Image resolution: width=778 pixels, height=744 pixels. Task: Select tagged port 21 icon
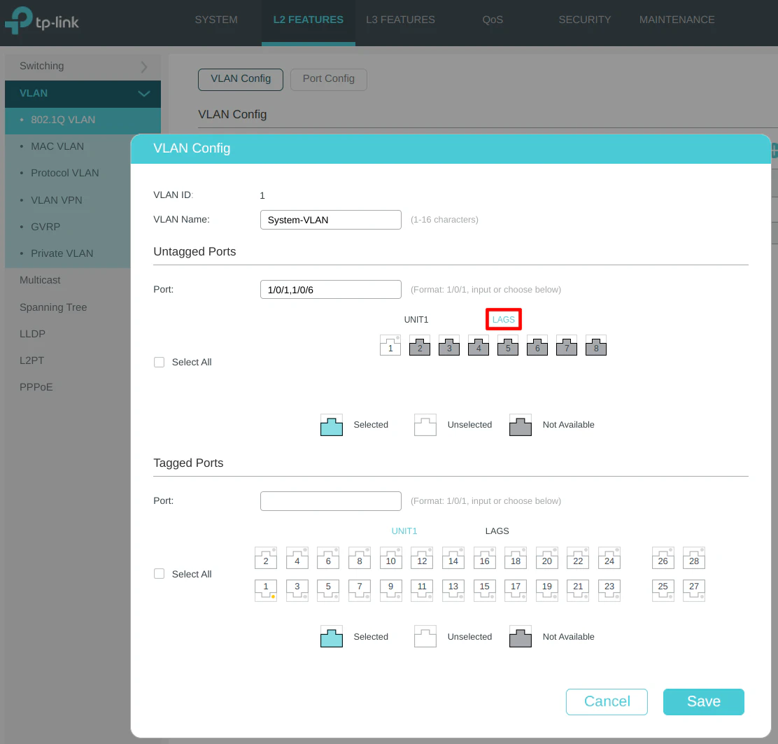(x=578, y=590)
